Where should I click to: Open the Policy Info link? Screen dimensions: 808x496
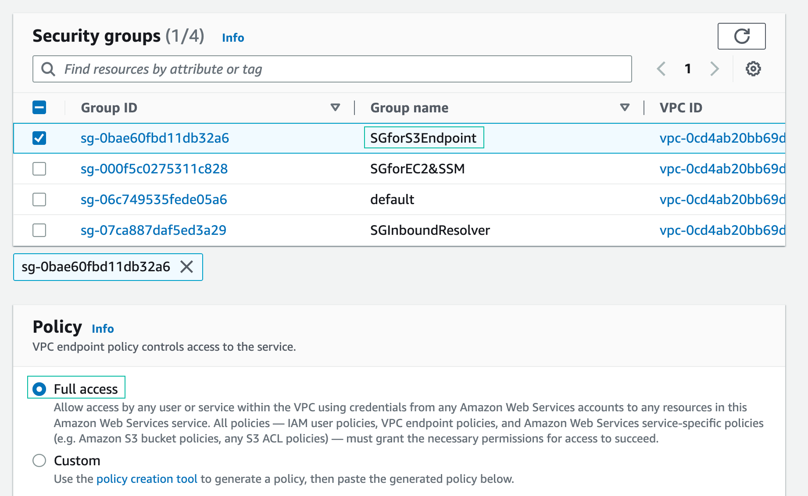(103, 329)
